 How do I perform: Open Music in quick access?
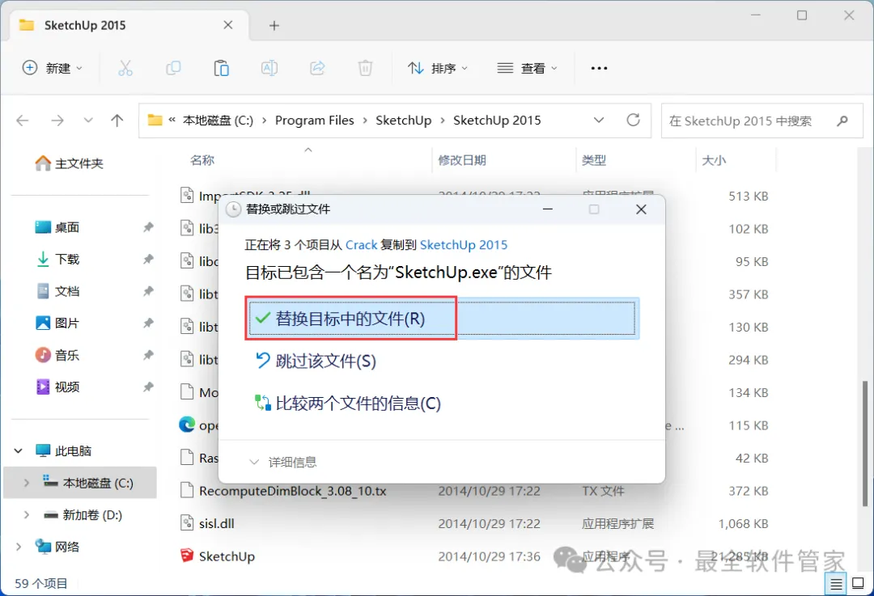pos(58,355)
